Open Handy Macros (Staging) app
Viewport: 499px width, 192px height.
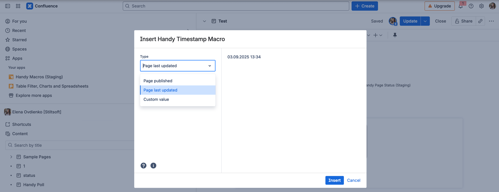pyautogui.click(x=39, y=77)
